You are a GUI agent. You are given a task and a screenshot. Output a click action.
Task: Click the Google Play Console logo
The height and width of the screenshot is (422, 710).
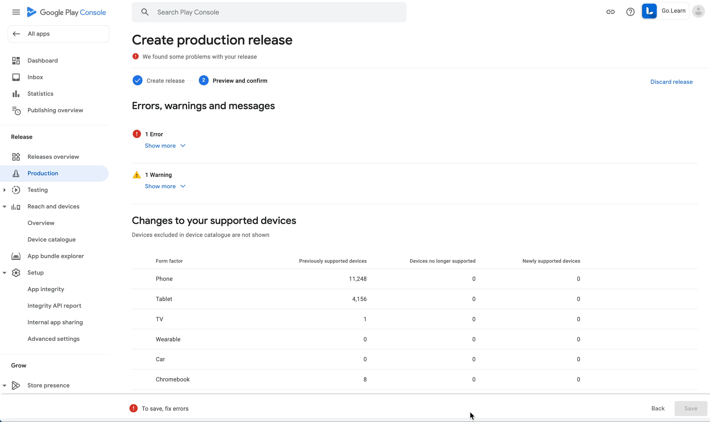point(66,12)
